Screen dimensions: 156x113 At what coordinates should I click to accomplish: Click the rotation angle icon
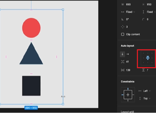point(123,19)
